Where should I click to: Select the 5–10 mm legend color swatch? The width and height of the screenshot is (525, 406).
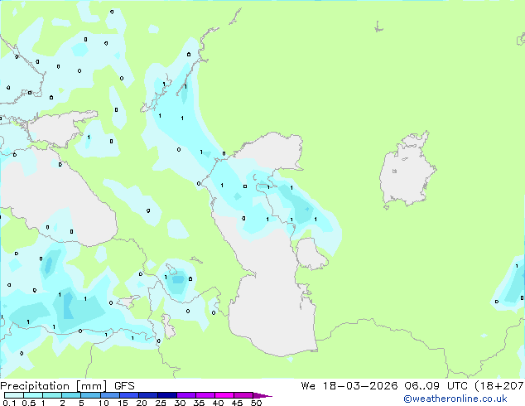(90, 395)
